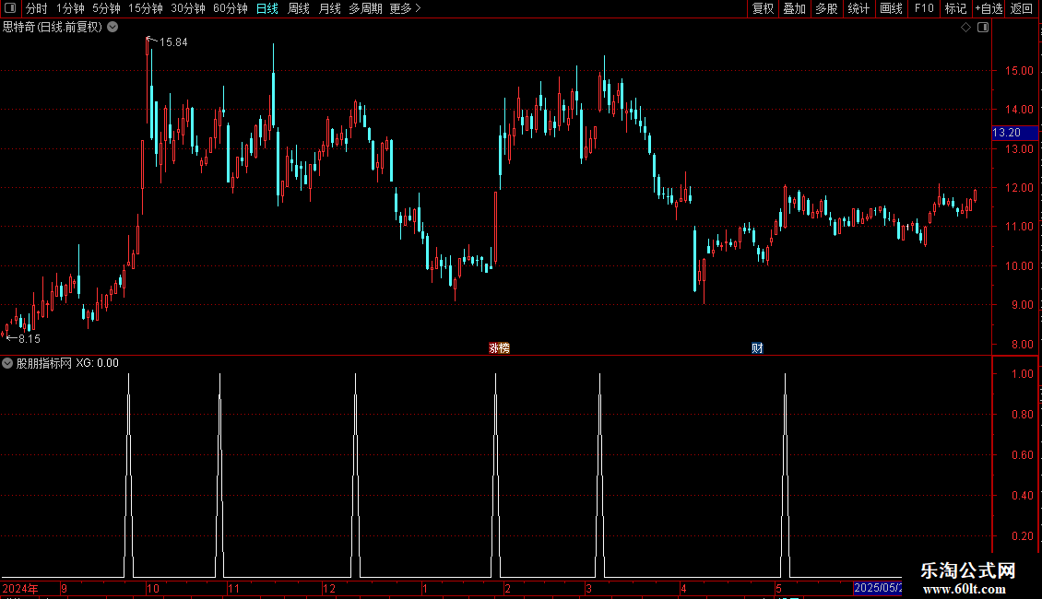This screenshot has height=599, width=1042.
Task: Click the 复权 button
Action: pos(763,8)
